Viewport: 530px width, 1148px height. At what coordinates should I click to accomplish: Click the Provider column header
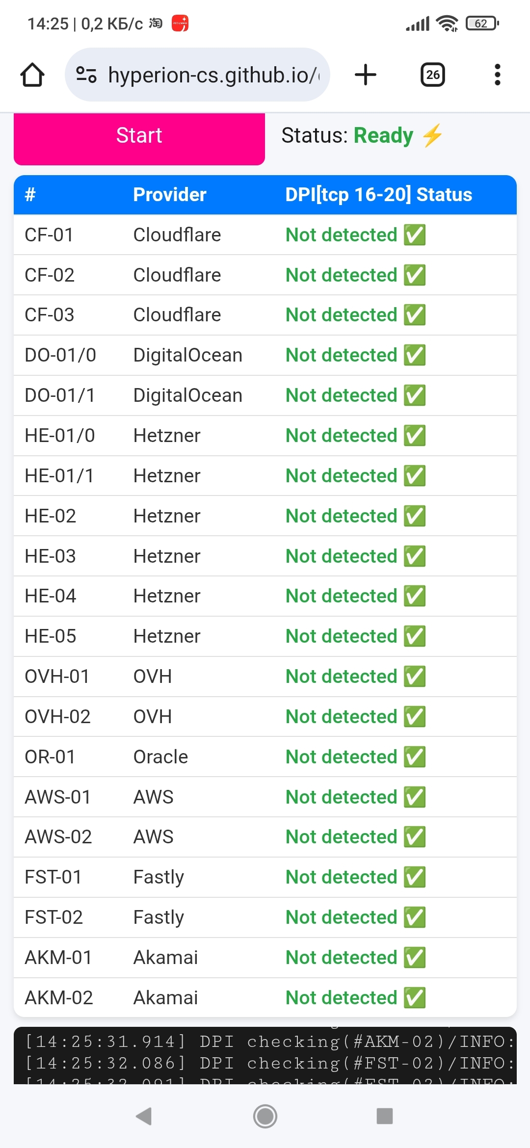tap(169, 195)
